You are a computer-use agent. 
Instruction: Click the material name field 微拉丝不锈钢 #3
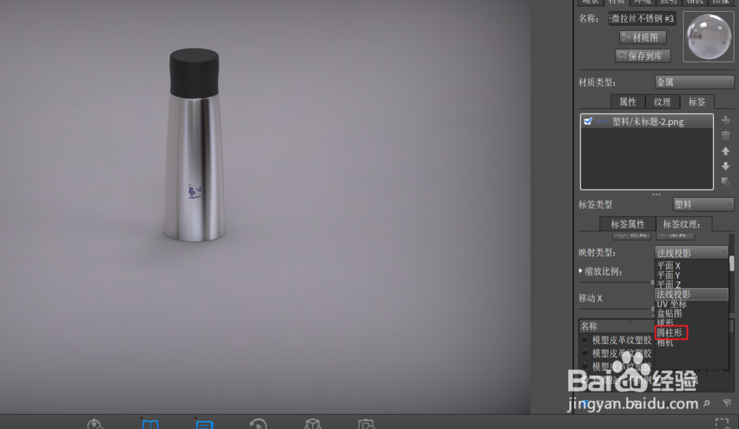[x=642, y=18]
